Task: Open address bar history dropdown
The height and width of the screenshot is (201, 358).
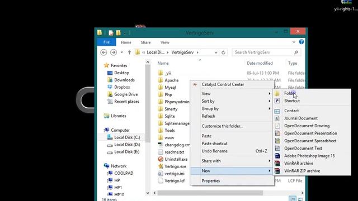Action: (216, 52)
